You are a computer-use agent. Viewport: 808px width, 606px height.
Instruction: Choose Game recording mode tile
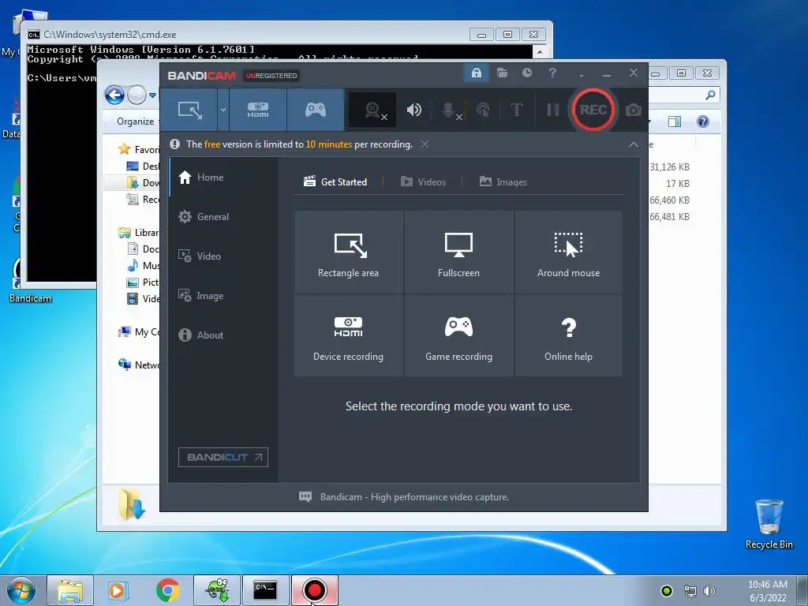tap(458, 335)
